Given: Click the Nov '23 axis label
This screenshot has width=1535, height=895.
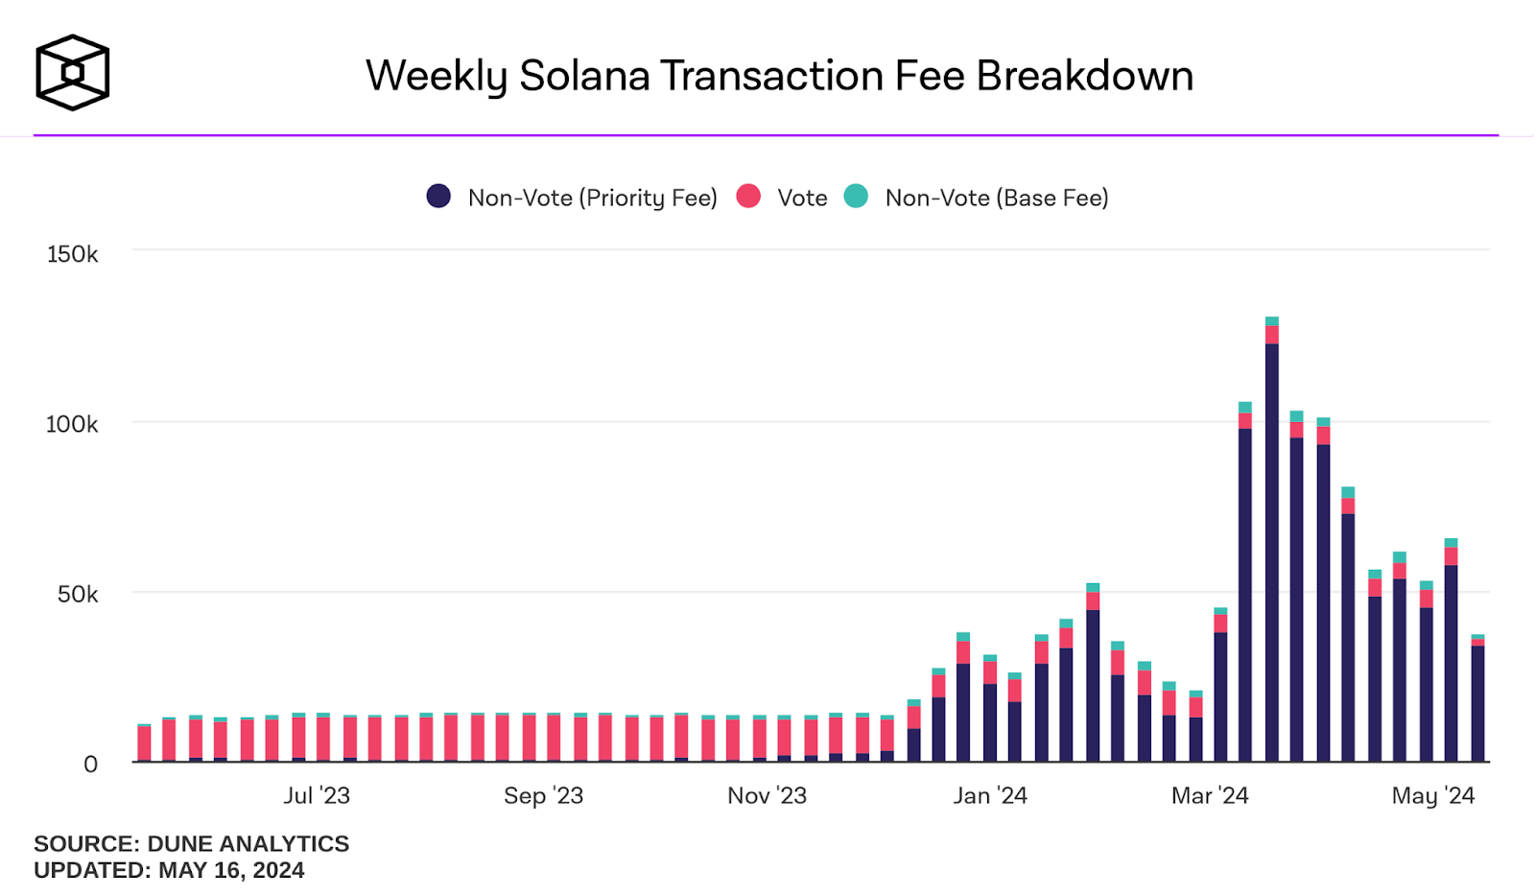Looking at the screenshot, I should pos(767,795).
